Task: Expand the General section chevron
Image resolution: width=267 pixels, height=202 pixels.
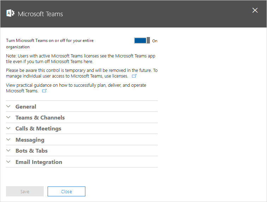Action: [8, 106]
